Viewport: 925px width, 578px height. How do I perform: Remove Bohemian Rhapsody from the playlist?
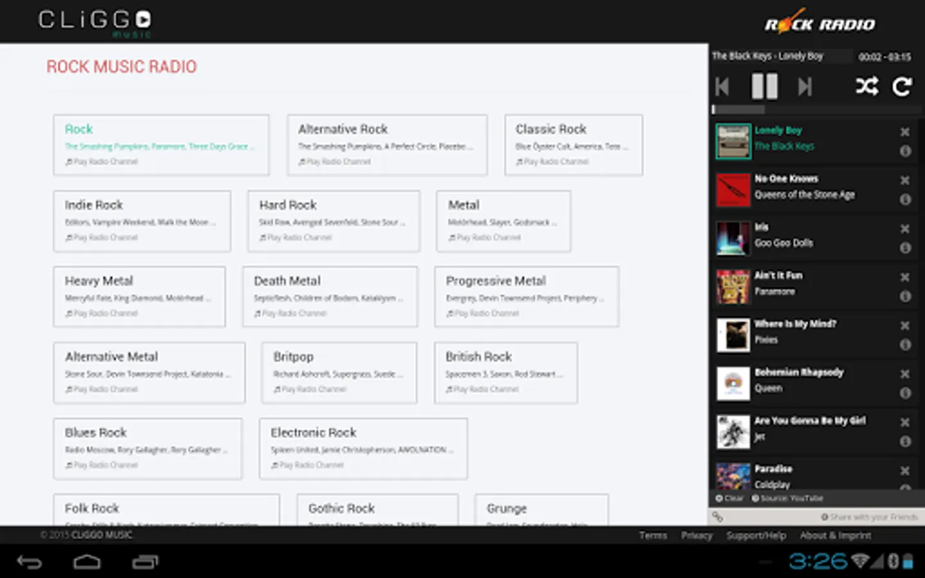[x=905, y=374]
